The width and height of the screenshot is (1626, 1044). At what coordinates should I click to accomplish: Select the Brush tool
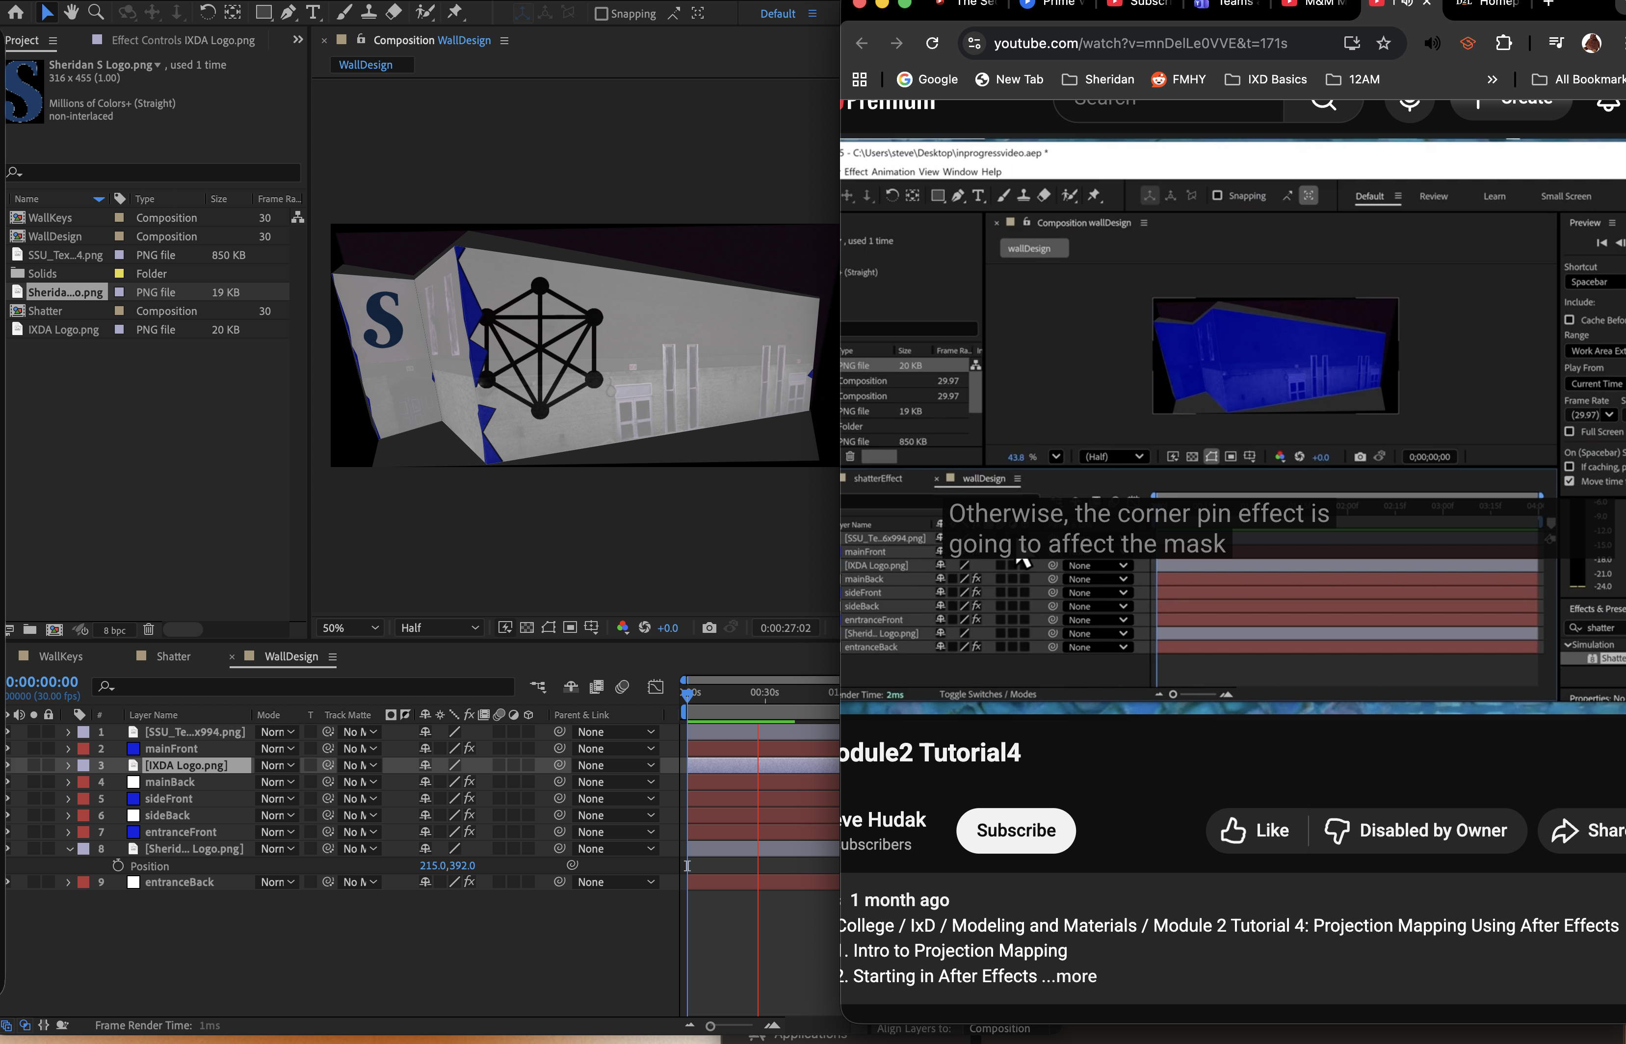[343, 12]
